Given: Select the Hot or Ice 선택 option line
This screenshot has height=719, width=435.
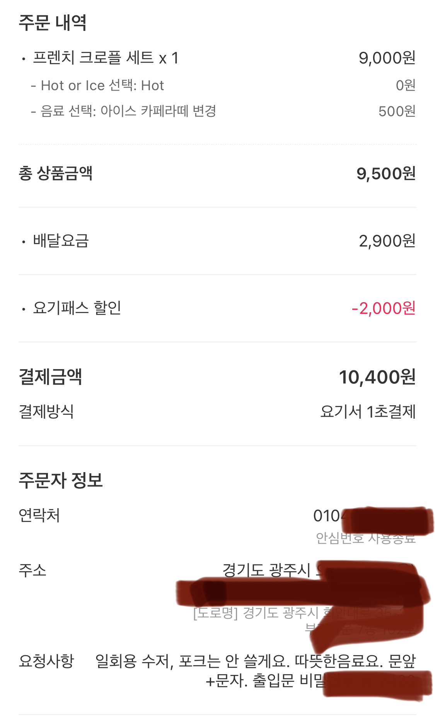Looking at the screenshot, I should pyautogui.click(x=102, y=86).
